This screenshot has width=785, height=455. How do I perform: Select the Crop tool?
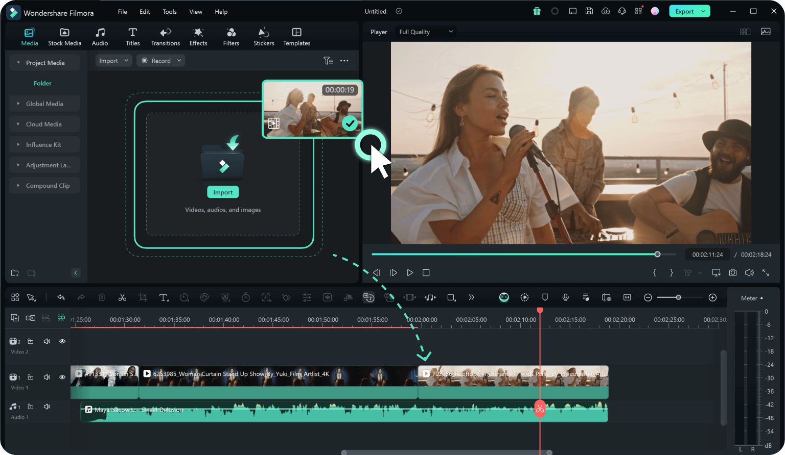(143, 297)
